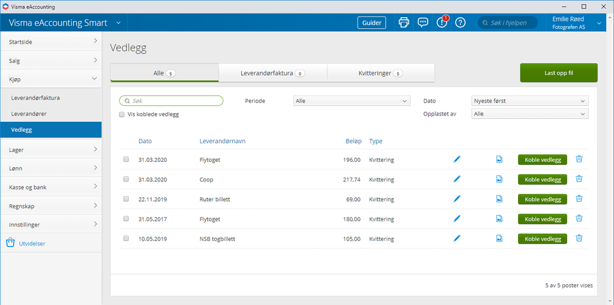Sort by the Type column header

point(375,141)
